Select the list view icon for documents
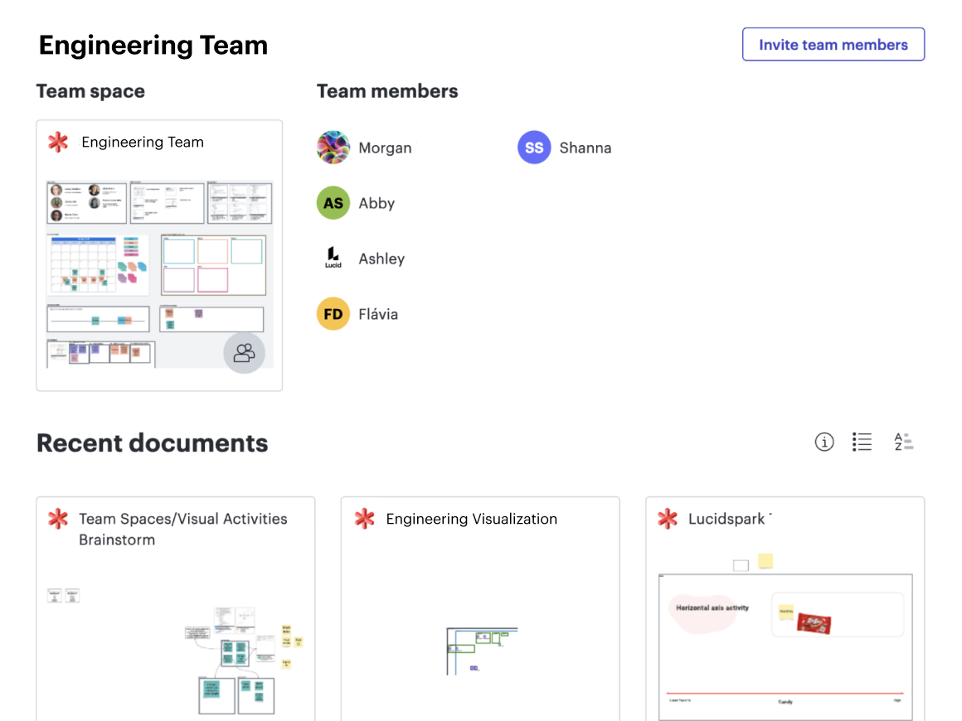Screen dimensions: 962x721 point(862,442)
